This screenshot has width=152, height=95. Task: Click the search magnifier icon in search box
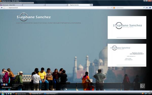click(144, 8)
